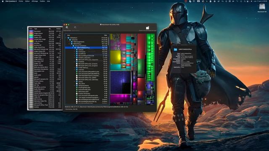269x151 pixels.
Task: Click the folder icon of FontCache row
Action: 77,52
